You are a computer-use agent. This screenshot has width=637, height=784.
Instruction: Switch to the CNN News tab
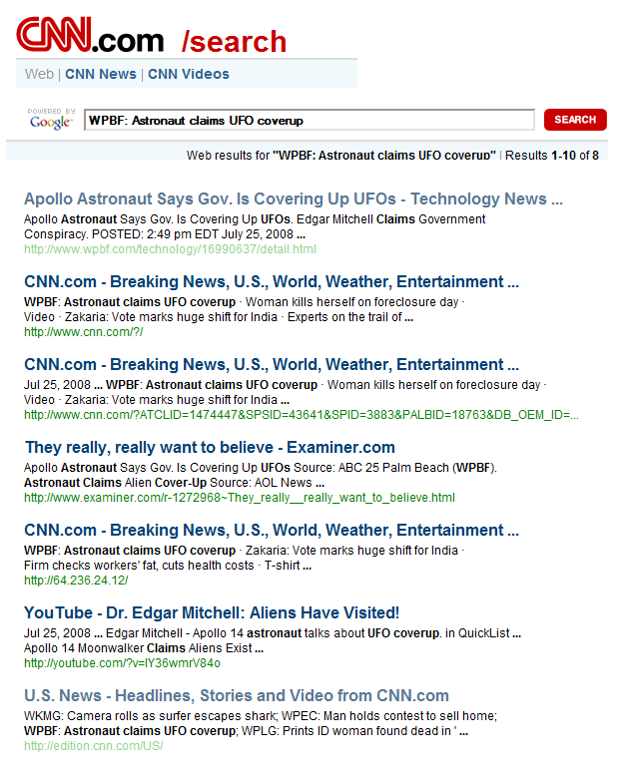coord(101,74)
